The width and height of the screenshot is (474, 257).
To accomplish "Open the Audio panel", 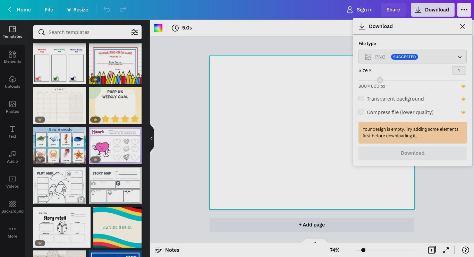I will [x=12, y=157].
